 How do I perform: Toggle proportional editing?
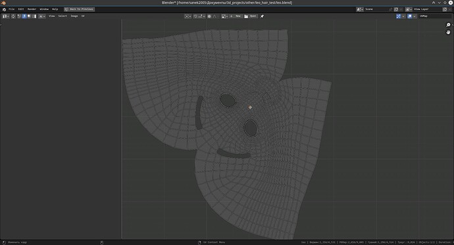pos(209,16)
